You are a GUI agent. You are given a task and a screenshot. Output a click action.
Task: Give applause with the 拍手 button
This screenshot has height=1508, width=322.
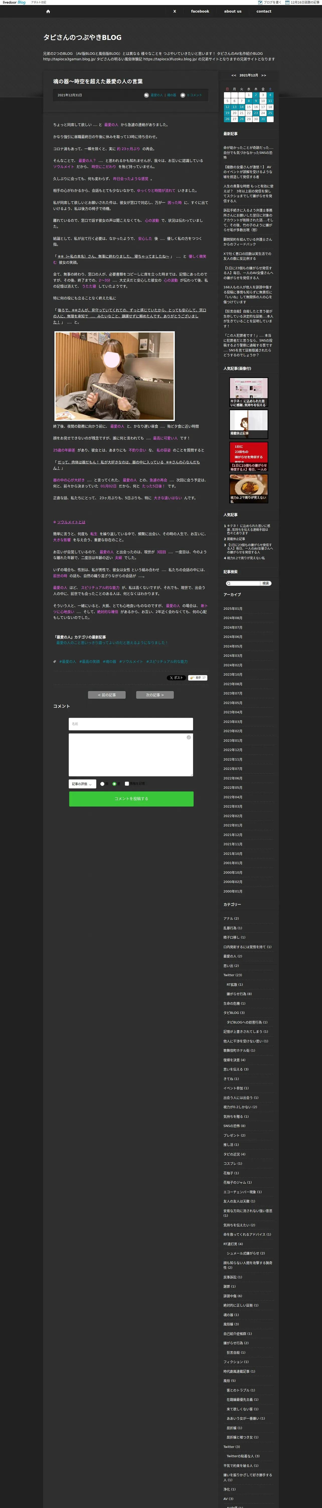pyautogui.click(x=198, y=678)
